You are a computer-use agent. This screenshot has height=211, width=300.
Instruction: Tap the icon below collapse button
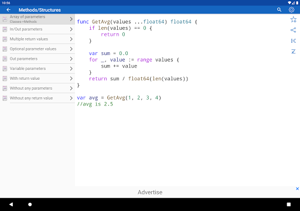pos(294,52)
